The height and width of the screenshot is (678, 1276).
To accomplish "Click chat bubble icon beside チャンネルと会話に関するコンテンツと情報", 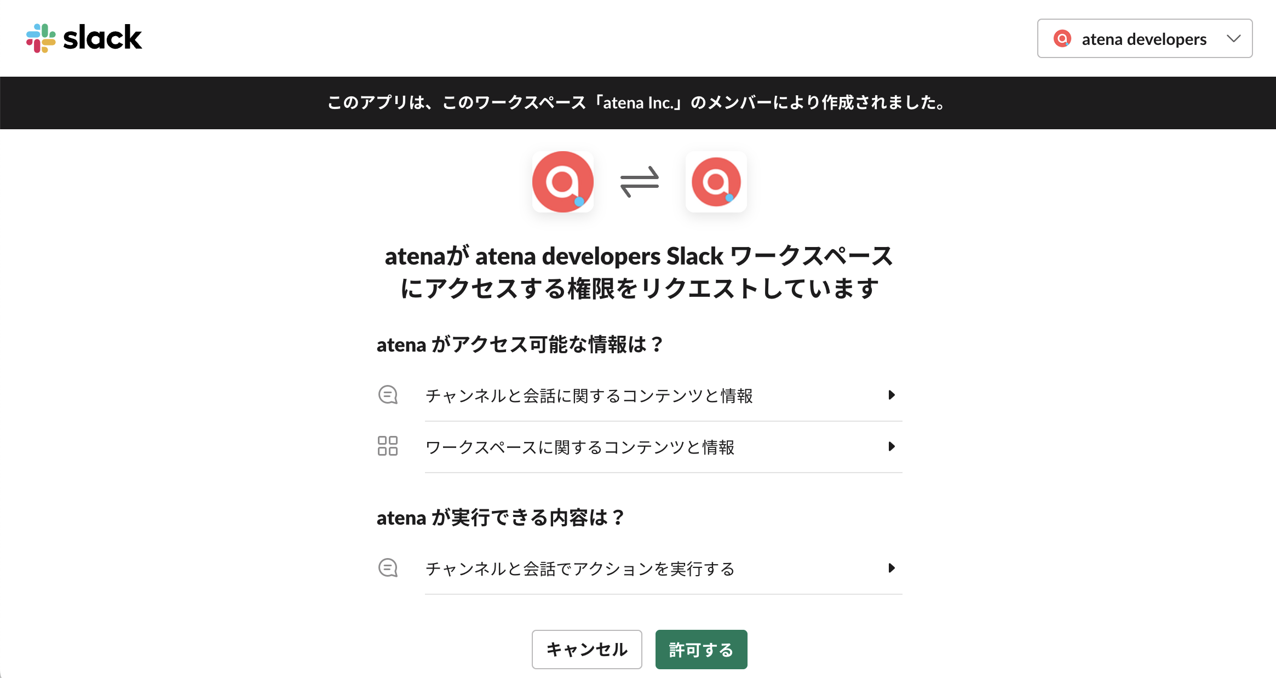I will point(388,395).
